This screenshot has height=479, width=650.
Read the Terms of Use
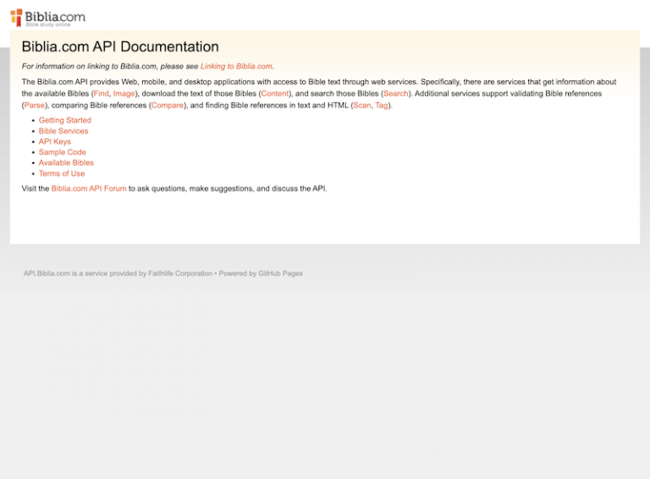[x=62, y=174]
